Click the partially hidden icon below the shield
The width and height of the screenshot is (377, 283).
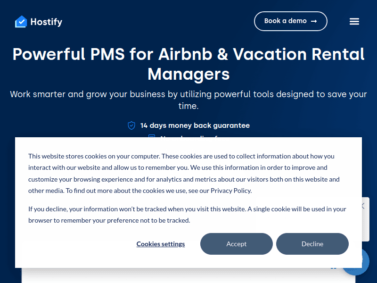[152, 136]
